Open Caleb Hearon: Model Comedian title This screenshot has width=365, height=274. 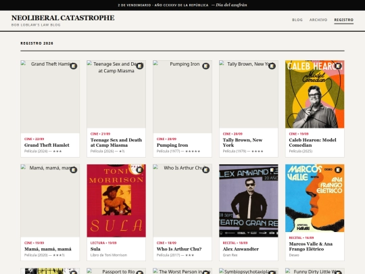313,143
